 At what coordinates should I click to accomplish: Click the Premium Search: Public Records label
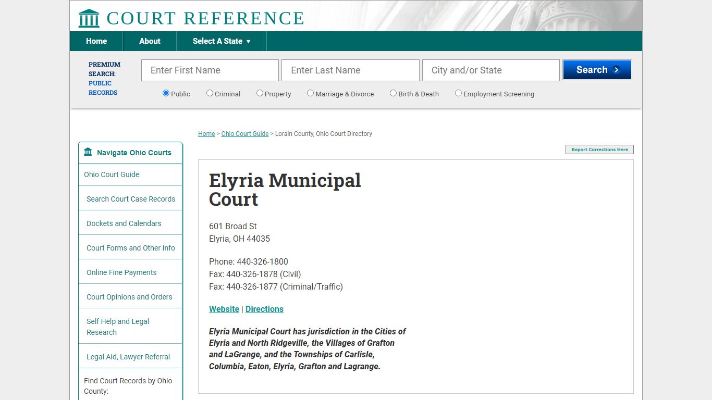(104, 79)
